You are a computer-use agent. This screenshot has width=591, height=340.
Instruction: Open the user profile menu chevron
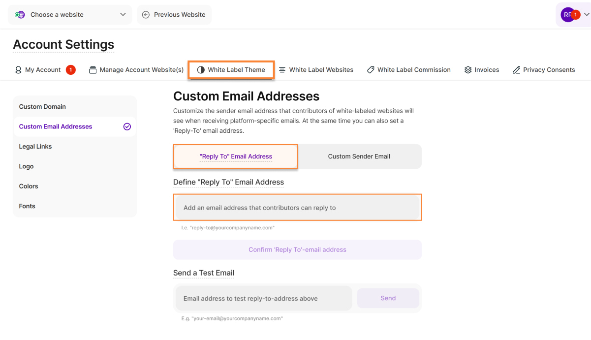click(x=587, y=15)
